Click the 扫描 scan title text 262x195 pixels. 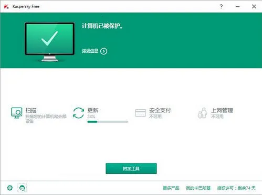point(31,110)
